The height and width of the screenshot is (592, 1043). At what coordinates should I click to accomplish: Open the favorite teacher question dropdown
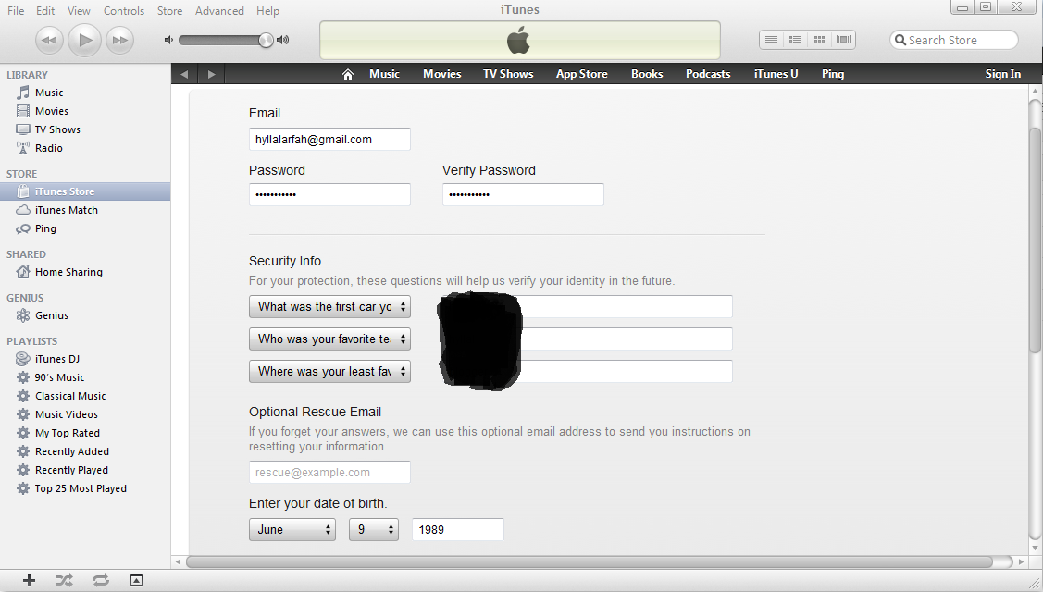point(329,339)
